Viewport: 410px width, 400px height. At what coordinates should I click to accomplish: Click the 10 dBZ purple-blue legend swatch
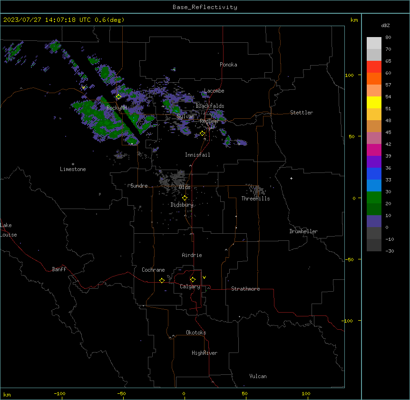(x=374, y=221)
